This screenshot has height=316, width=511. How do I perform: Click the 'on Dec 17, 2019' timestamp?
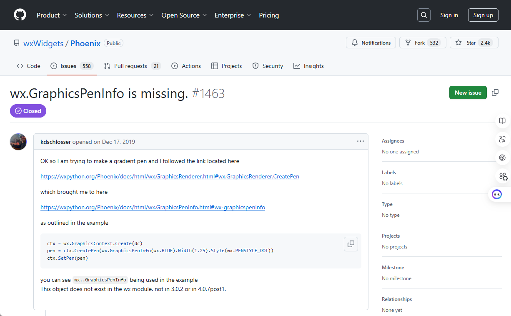[x=114, y=142]
